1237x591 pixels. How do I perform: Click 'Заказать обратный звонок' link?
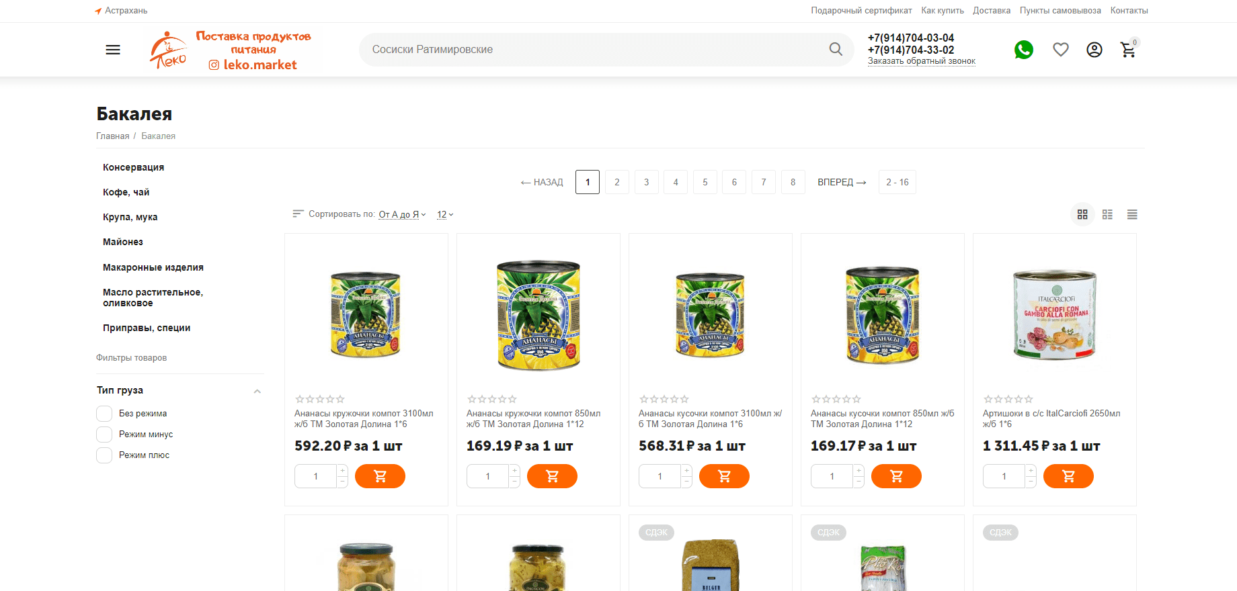click(921, 61)
